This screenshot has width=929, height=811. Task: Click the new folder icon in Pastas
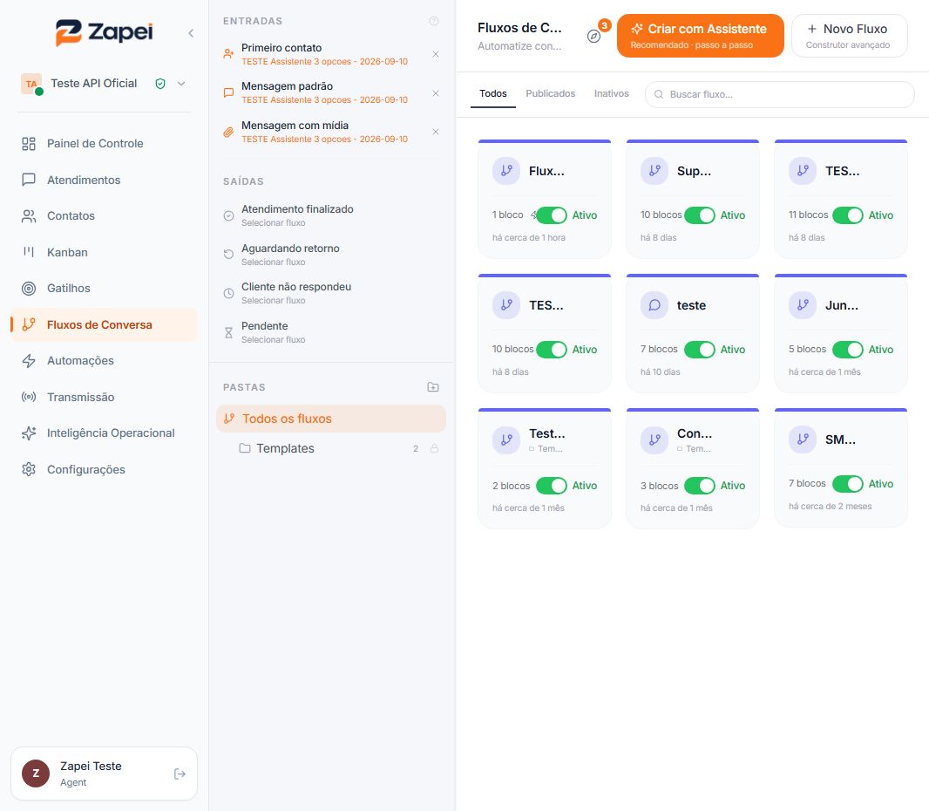point(433,387)
